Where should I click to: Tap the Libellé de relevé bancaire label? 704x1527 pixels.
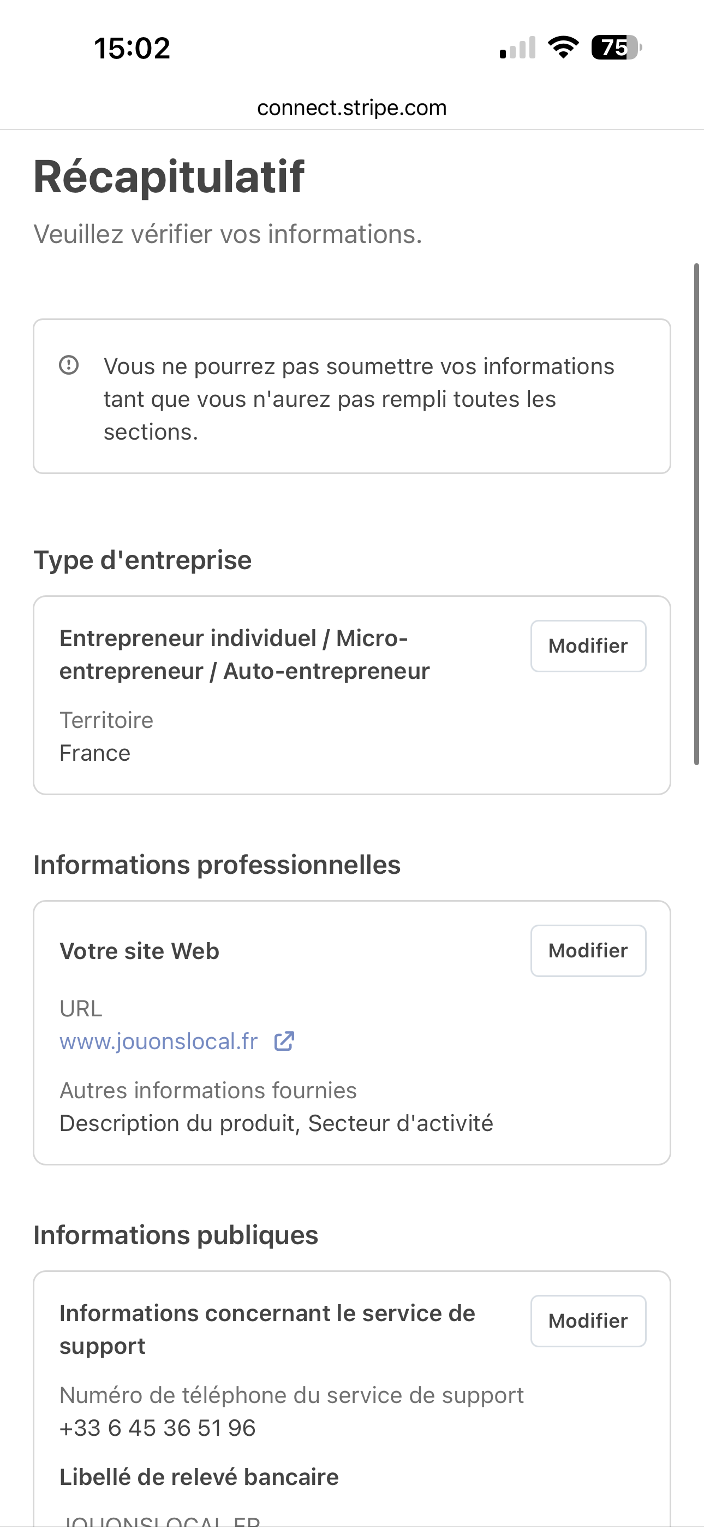pyautogui.click(x=199, y=1477)
